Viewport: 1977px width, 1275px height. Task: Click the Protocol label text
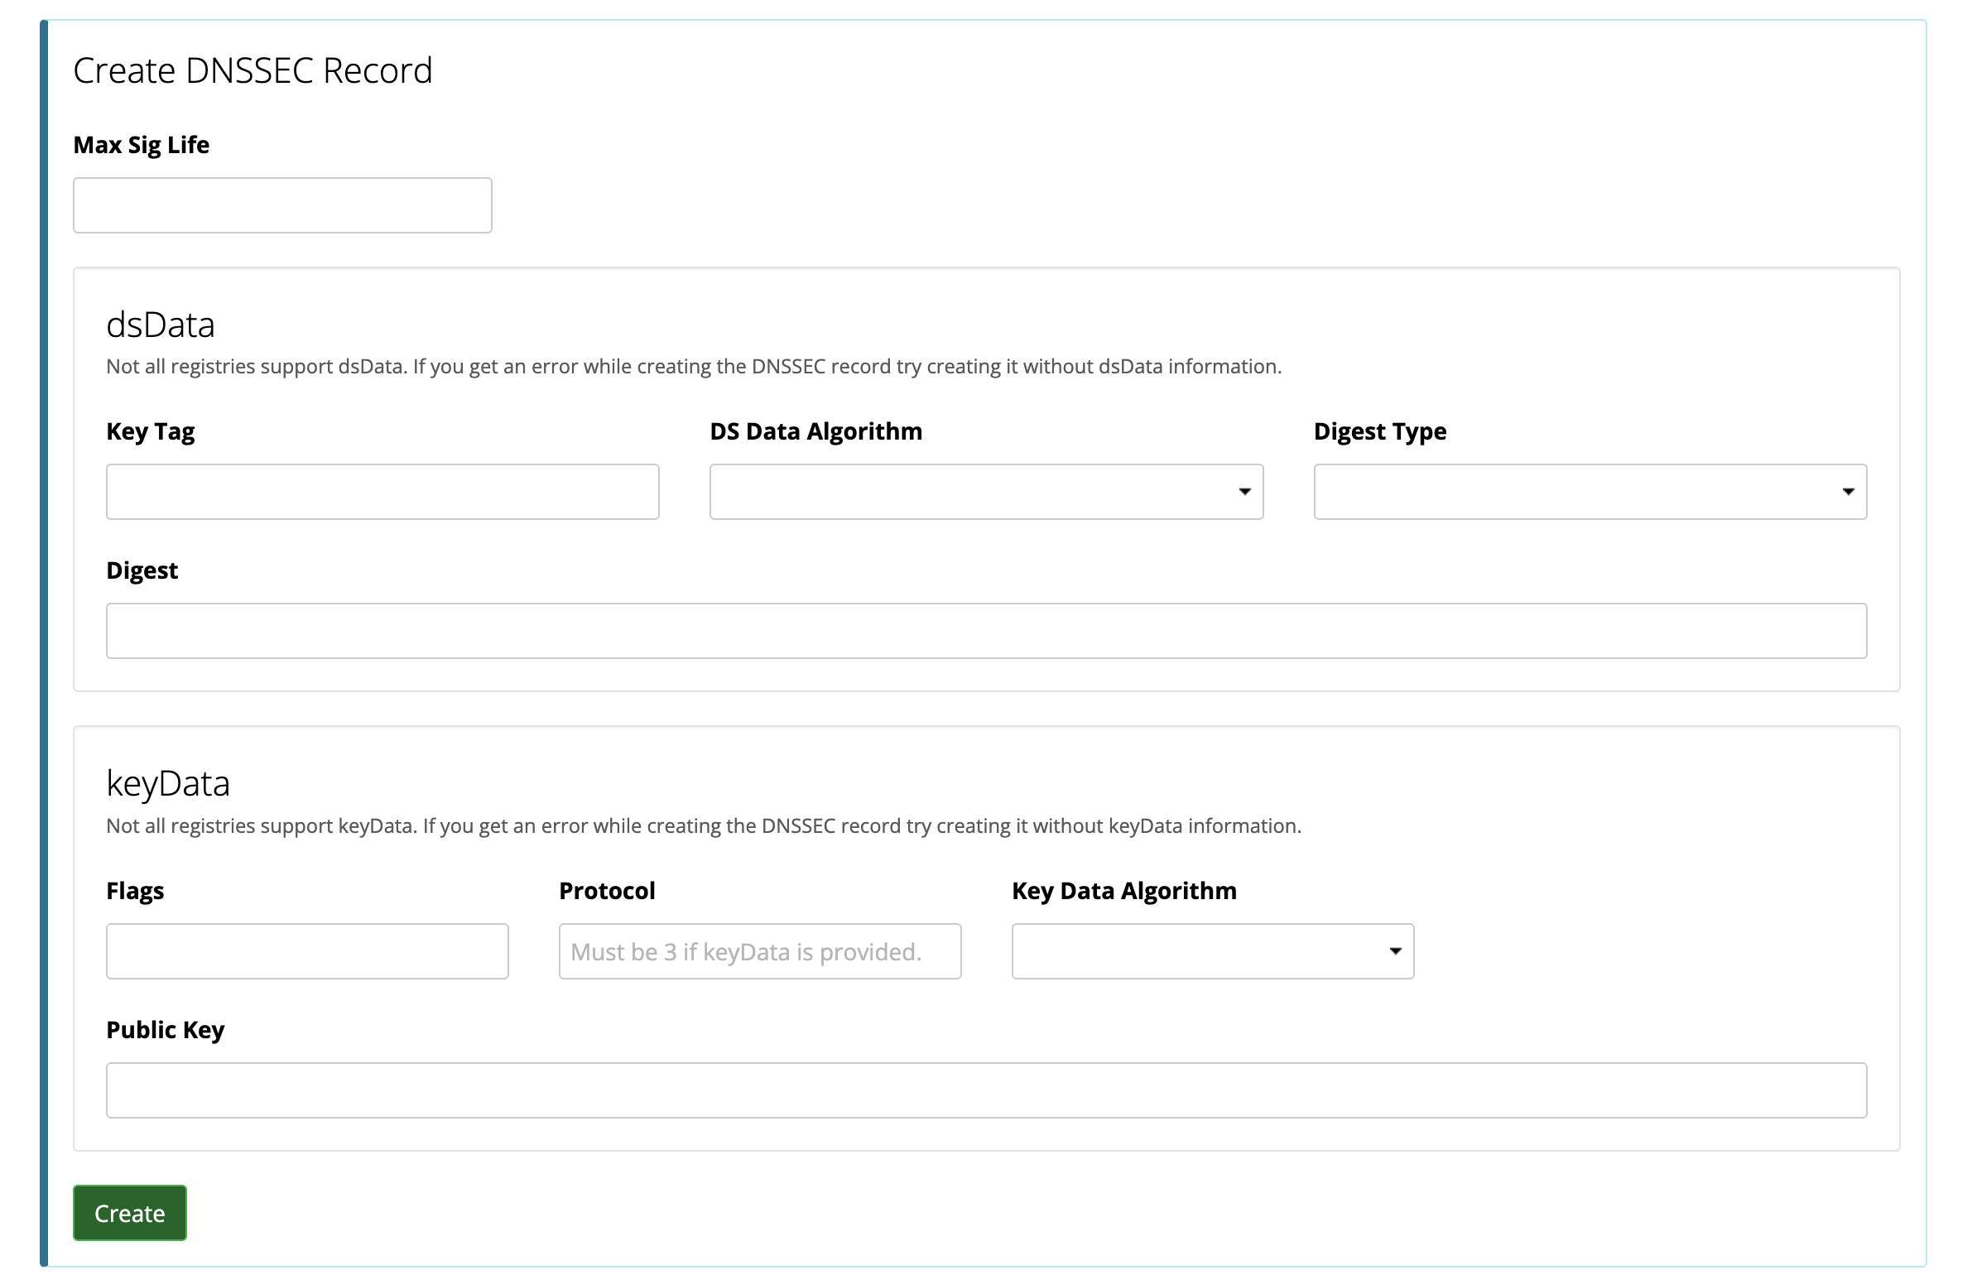tap(607, 891)
